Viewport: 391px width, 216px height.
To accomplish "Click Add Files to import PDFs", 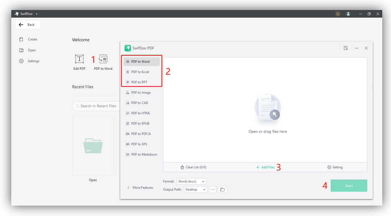I will pos(265,168).
